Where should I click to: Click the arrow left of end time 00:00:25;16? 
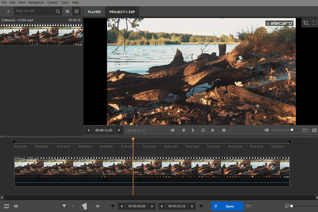point(162,206)
